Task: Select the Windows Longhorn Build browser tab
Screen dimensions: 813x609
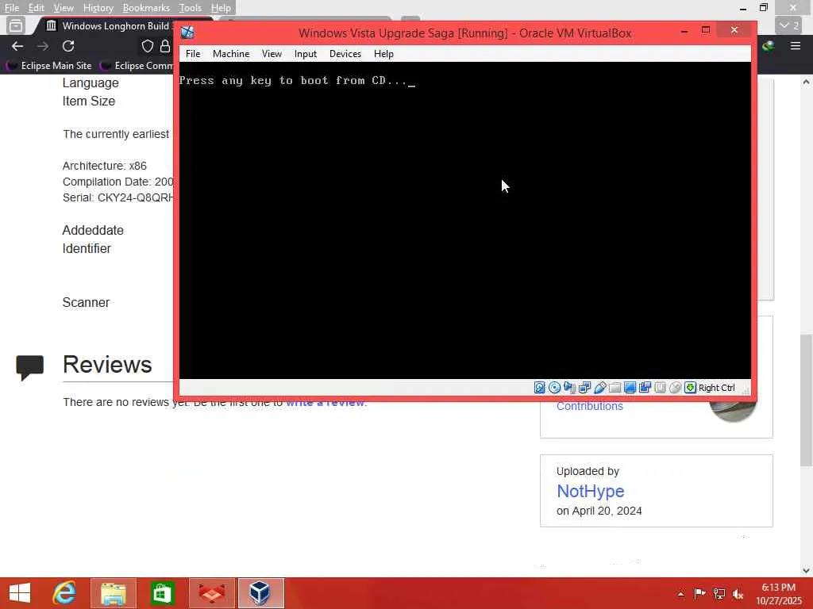Action: coord(109,26)
